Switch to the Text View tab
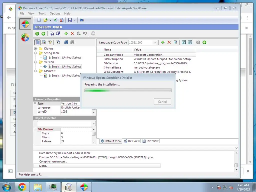The height and width of the screenshot is (192, 256). pos(150,141)
